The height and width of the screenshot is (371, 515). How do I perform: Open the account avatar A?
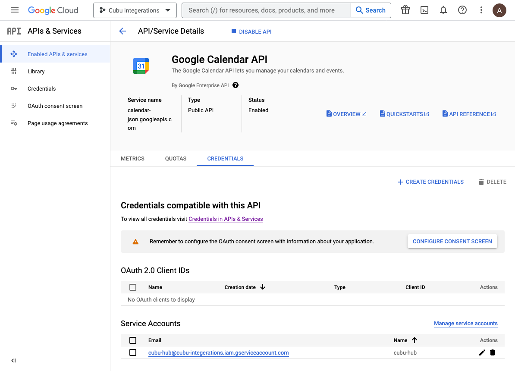(x=499, y=10)
